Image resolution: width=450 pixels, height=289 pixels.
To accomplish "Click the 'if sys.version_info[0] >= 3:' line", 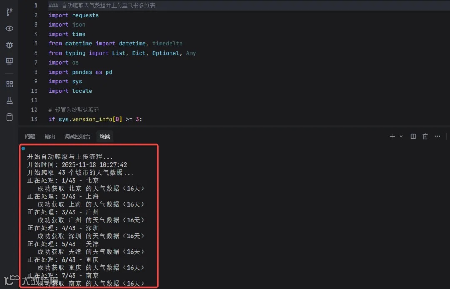I will 95,119.
